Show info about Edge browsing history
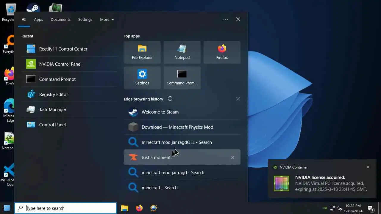 coord(170,99)
